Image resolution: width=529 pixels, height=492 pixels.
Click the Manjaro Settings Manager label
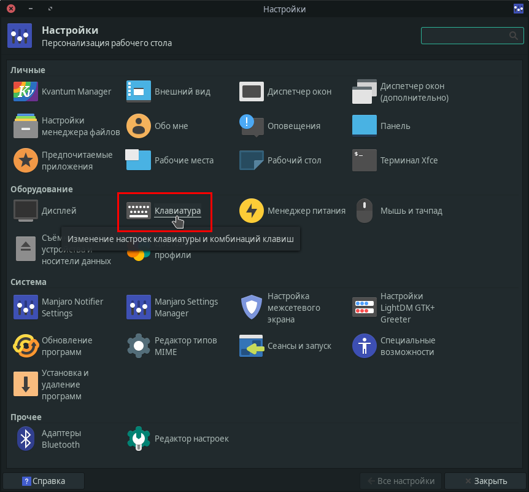pos(186,307)
